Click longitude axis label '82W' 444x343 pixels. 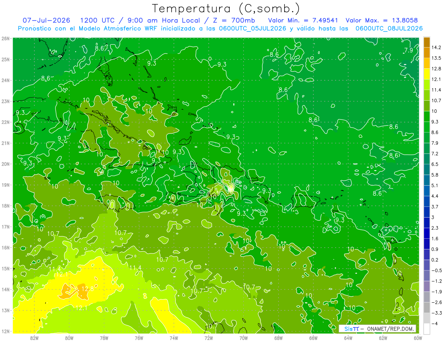click(34, 337)
